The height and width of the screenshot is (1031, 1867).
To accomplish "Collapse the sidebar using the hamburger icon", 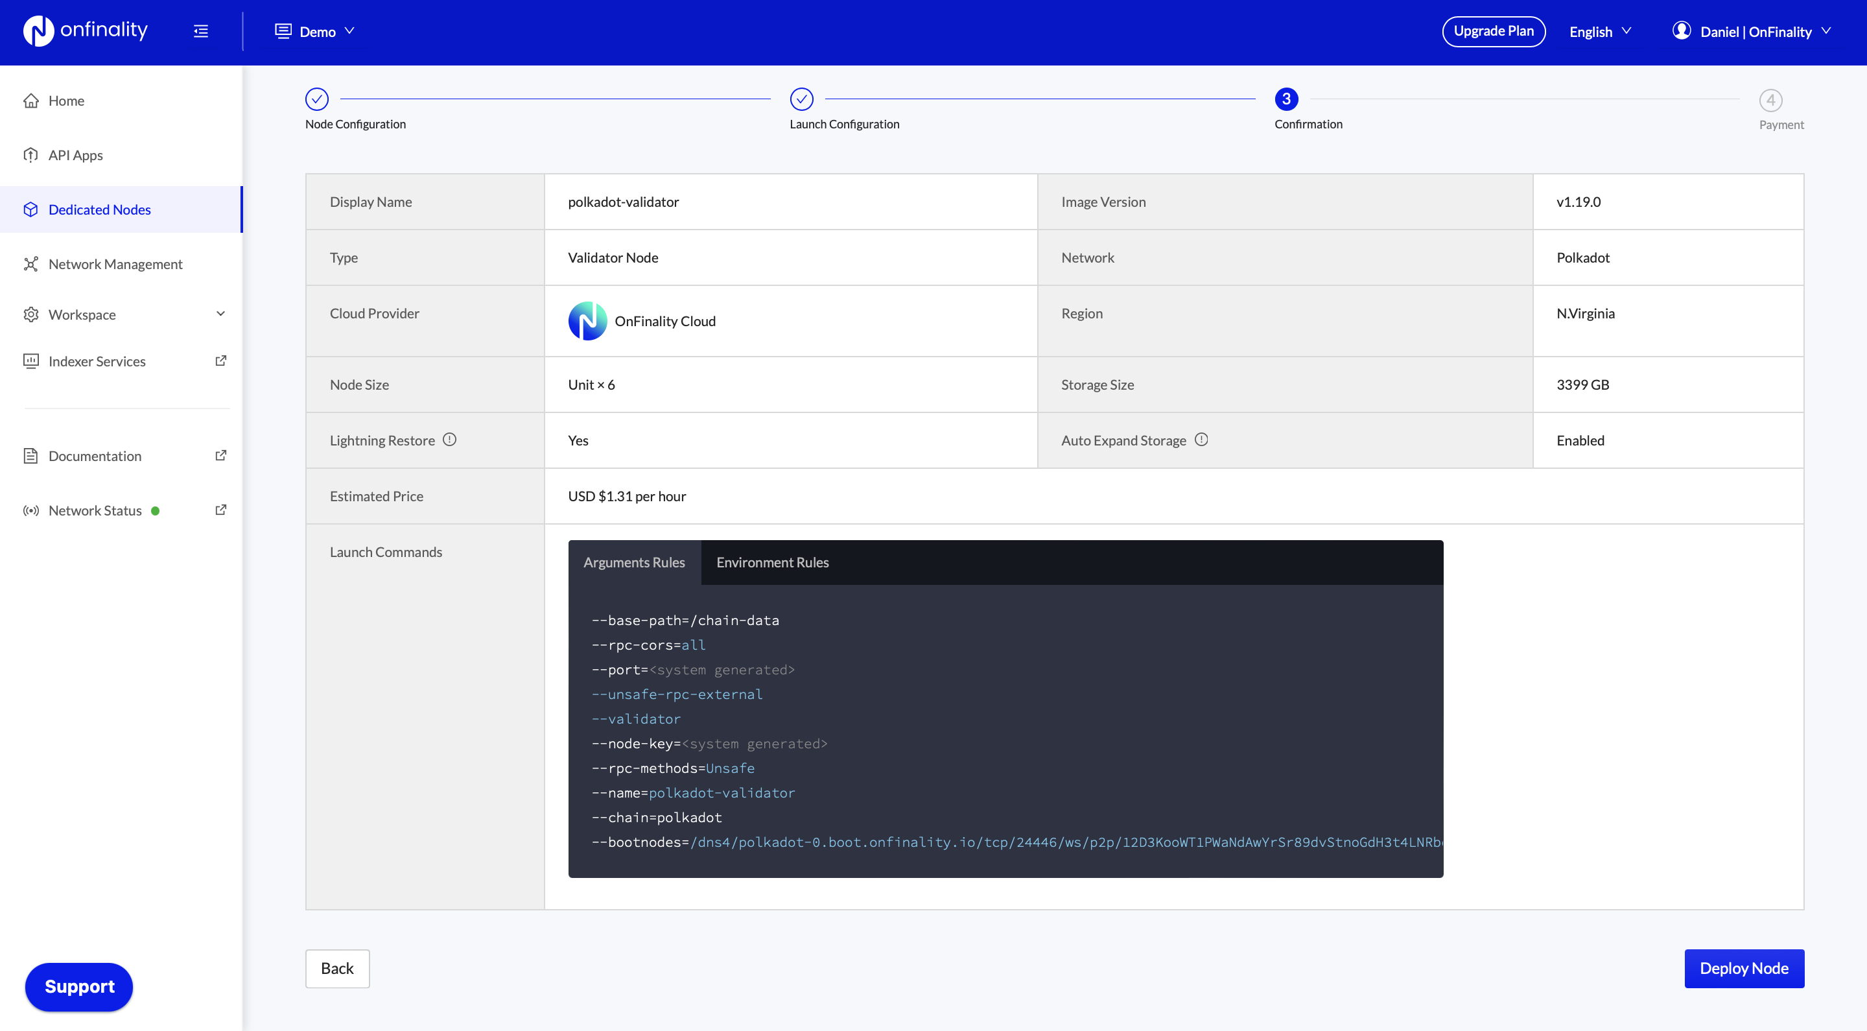I will click(200, 30).
